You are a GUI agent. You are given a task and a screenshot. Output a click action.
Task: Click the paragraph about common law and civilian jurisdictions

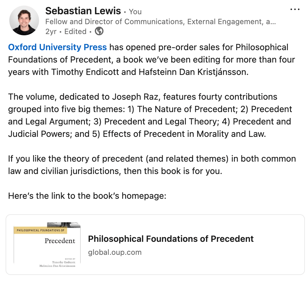coord(152,165)
